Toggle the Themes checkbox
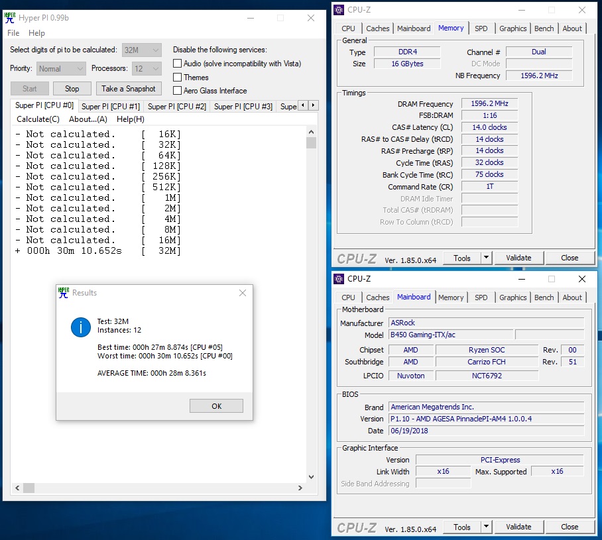602x540 pixels. (x=177, y=77)
